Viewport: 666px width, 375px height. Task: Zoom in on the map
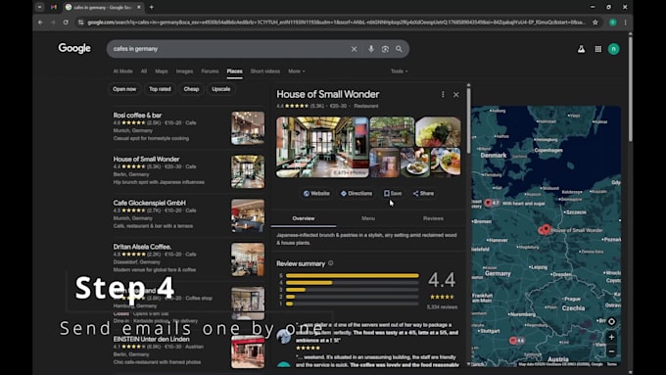(x=611, y=337)
